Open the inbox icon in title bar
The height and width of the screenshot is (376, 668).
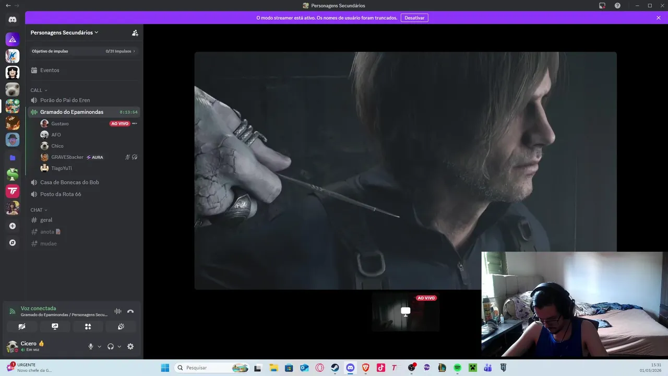tap(602, 6)
